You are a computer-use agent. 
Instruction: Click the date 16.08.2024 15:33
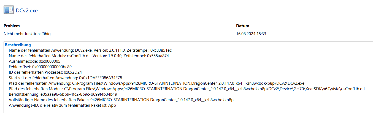point(251,34)
